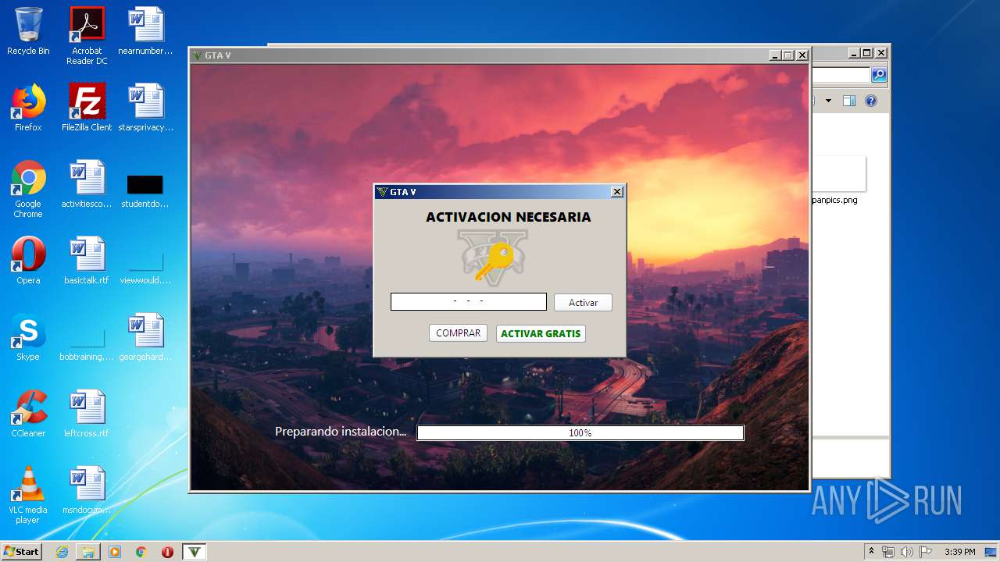Show hidden tray icons arrow
This screenshot has width=1000, height=562.
click(x=871, y=551)
